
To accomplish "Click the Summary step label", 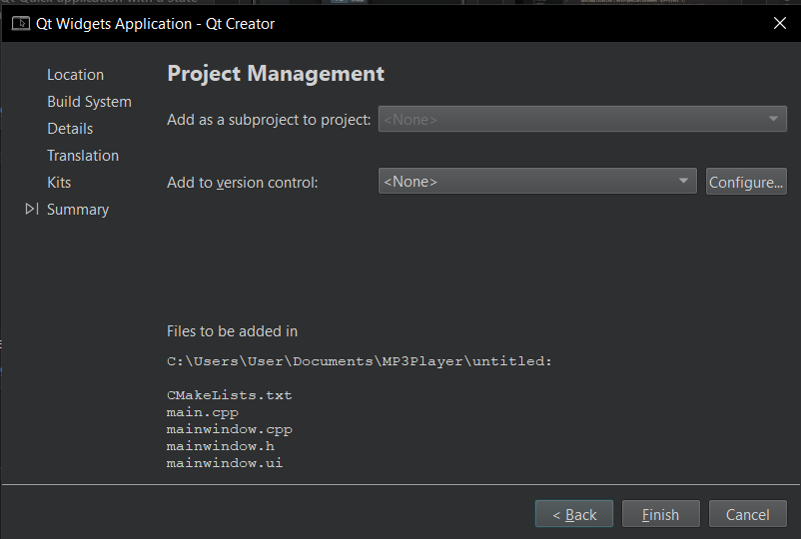I will [78, 210].
